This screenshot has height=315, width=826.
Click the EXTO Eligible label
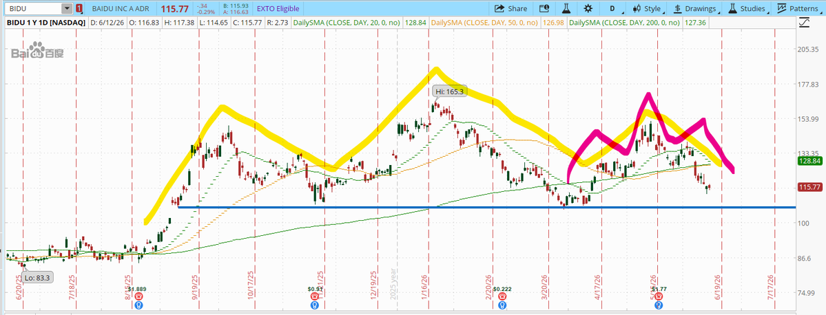pos(278,8)
